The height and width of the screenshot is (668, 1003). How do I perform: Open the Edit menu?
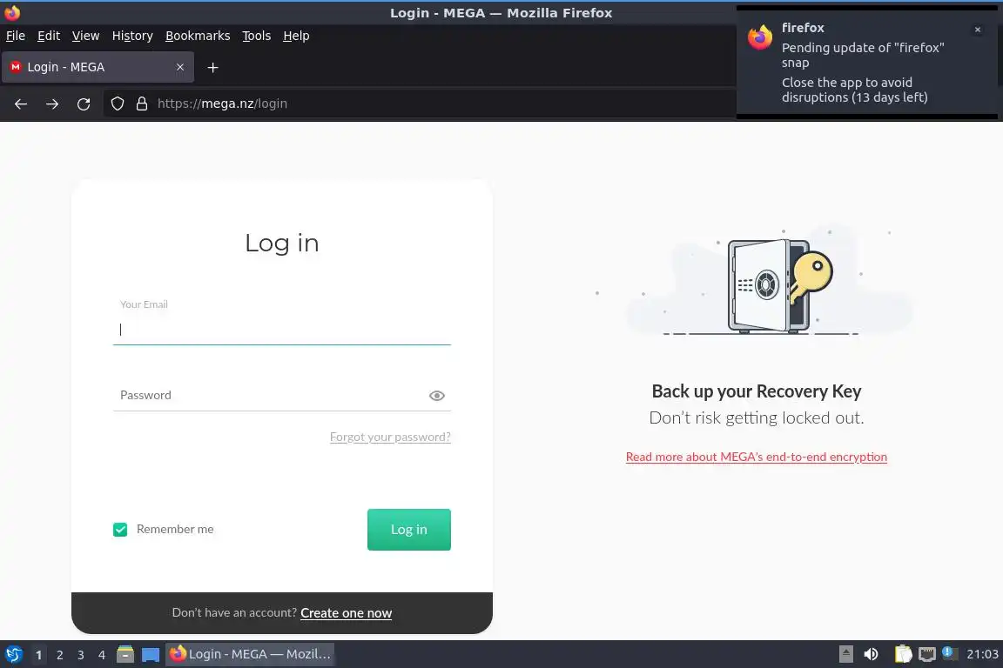49,36
